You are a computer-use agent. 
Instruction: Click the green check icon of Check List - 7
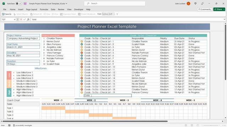click(x=82, y=59)
